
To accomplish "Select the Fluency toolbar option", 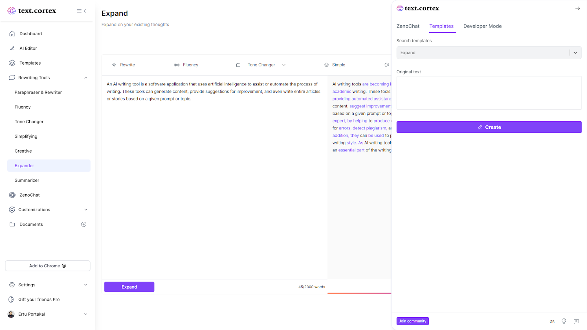I will click(186, 65).
